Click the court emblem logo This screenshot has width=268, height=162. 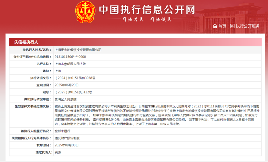(85, 12)
